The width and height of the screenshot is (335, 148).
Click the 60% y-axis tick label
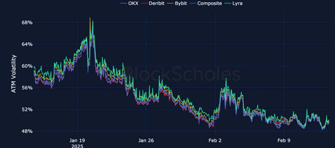[x=27, y=66]
